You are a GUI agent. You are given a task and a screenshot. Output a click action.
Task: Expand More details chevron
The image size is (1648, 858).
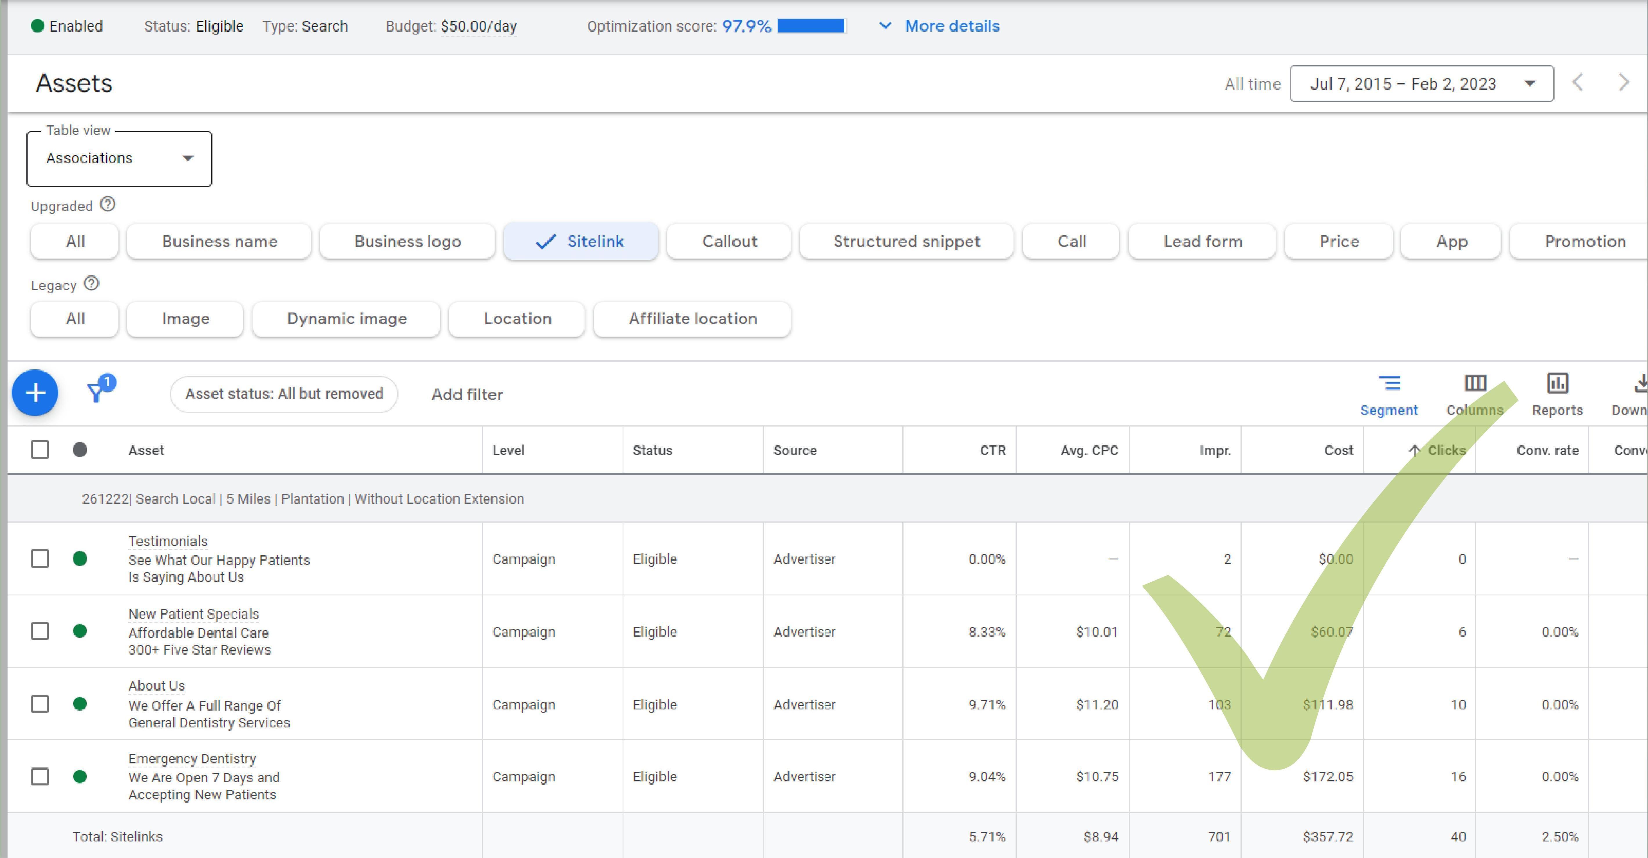885,26
